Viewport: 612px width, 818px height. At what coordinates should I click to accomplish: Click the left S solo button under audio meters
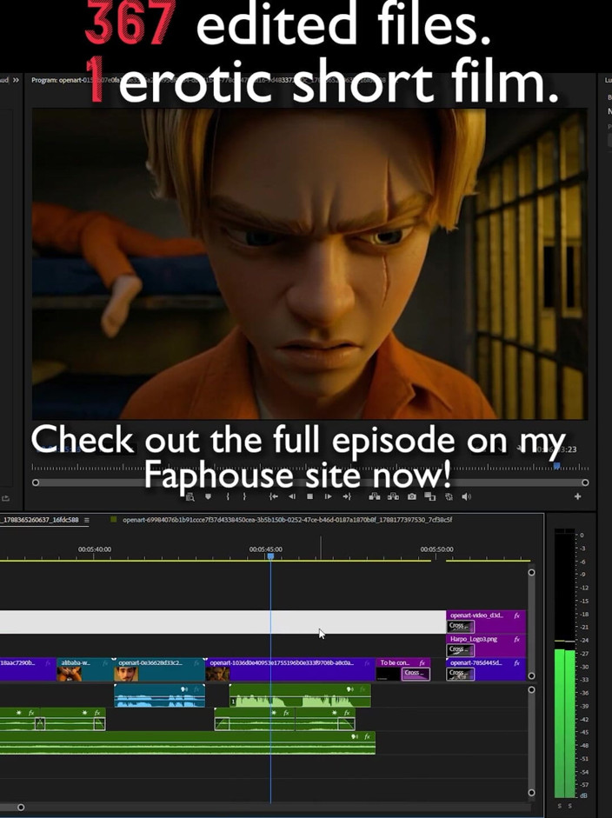click(x=559, y=806)
